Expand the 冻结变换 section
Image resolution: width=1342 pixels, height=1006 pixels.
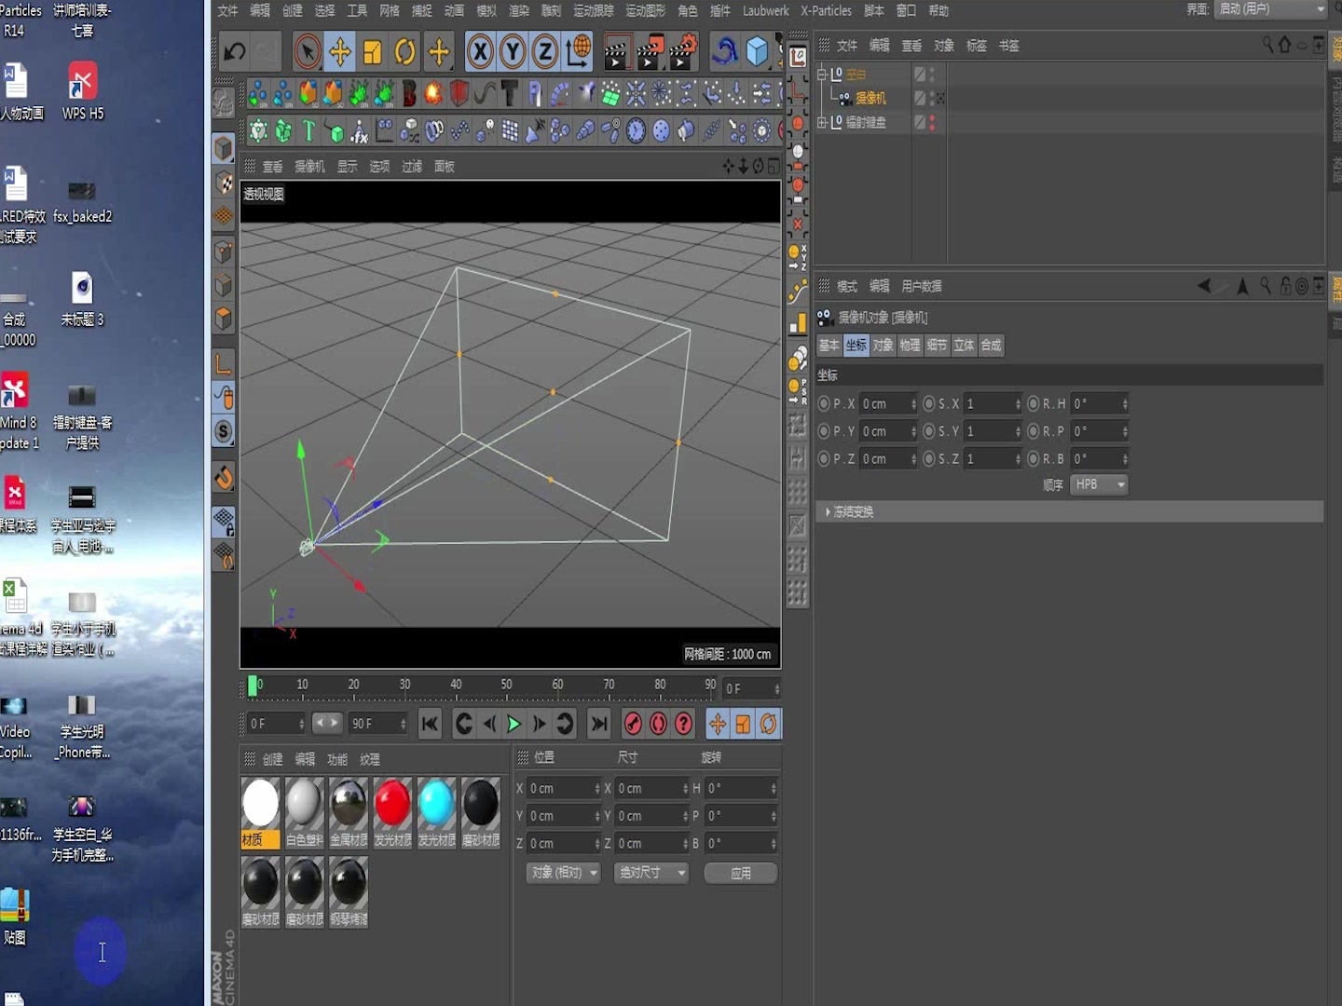coord(828,511)
